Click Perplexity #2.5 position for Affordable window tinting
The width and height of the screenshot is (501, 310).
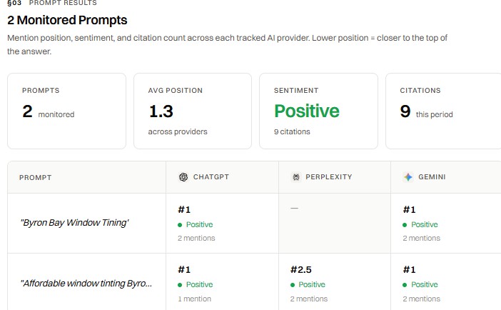[x=301, y=270]
